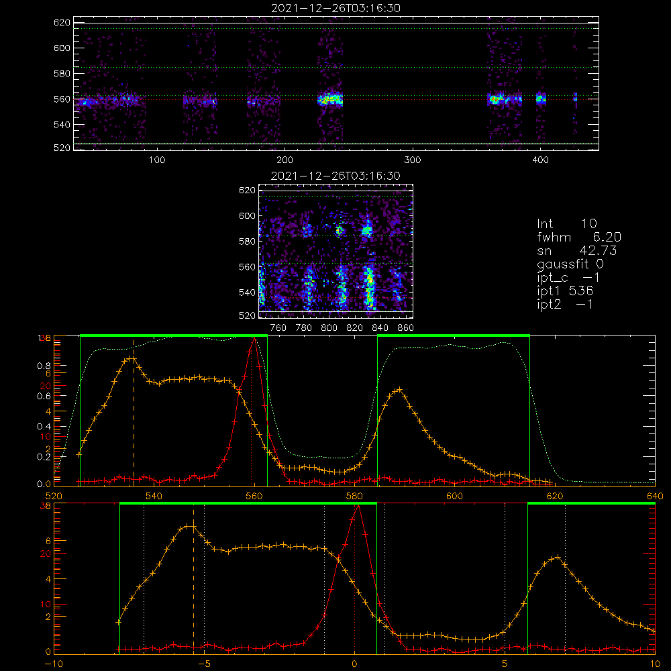The image size is (671, 671).
Task: Select the 'gaussfit 0' parameter line
Action: click(570, 264)
